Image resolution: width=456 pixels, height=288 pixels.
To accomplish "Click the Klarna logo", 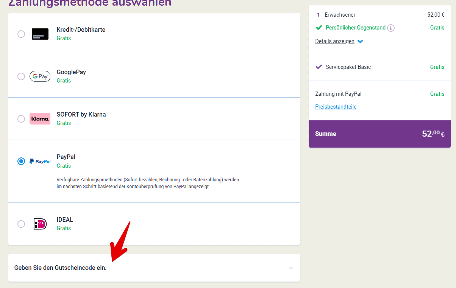I will click(40, 119).
